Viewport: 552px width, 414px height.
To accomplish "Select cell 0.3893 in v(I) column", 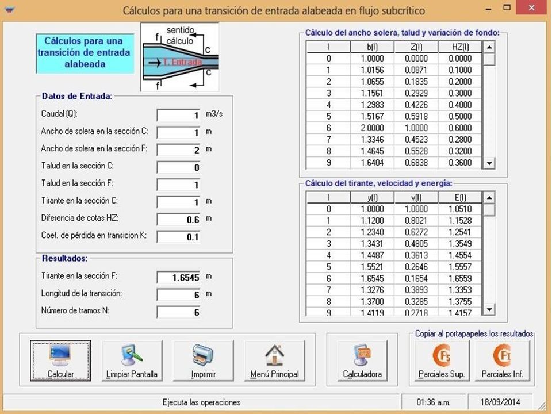I will (416, 290).
